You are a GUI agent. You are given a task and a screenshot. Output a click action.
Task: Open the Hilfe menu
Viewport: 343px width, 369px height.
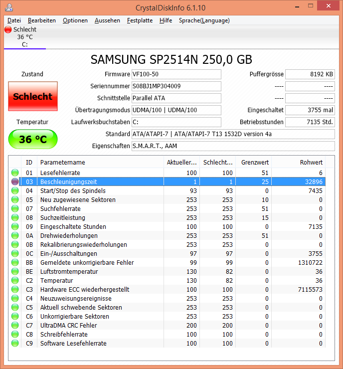coord(166,20)
